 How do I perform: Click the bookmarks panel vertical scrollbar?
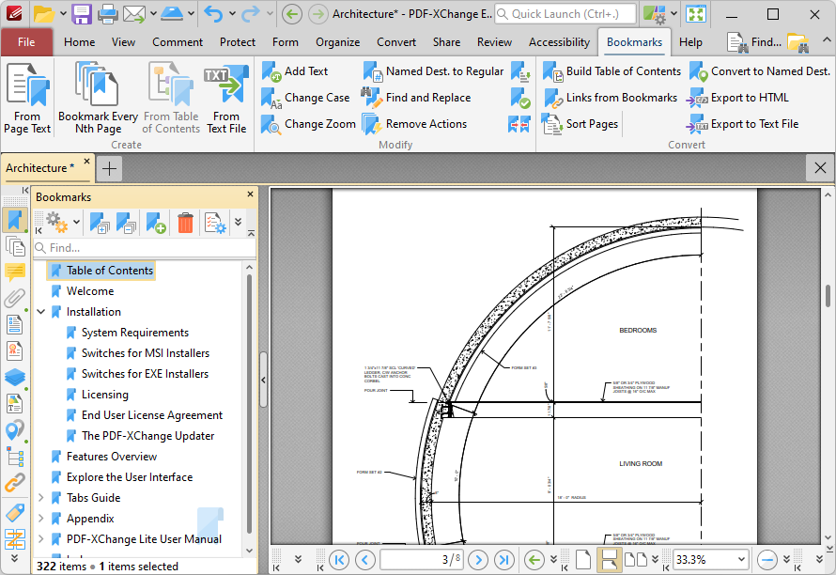pos(250,405)
